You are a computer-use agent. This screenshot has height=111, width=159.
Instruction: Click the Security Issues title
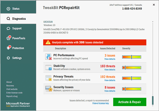coord(63,87)
